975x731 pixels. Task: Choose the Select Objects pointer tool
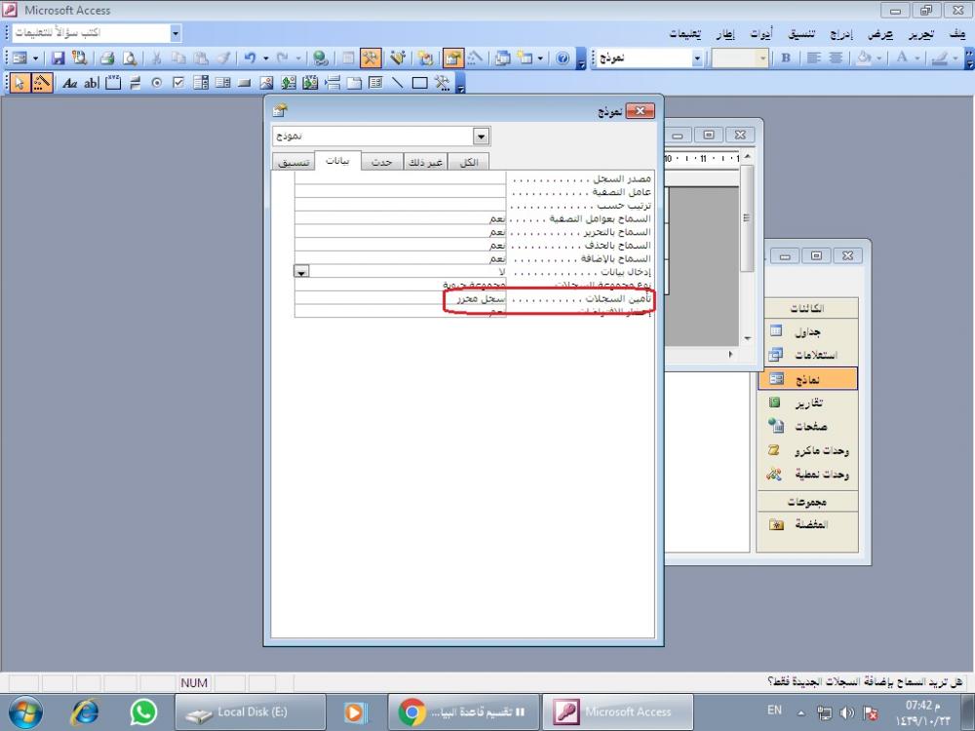tap(19, 83)
